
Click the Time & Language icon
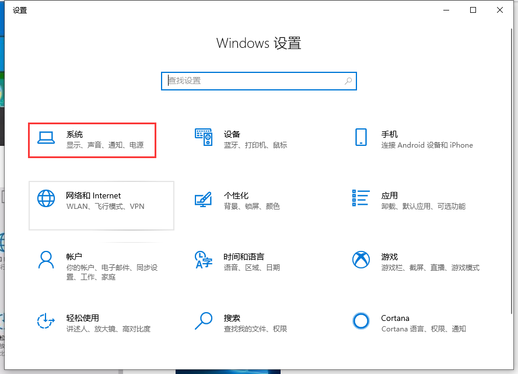coord(204,260)
